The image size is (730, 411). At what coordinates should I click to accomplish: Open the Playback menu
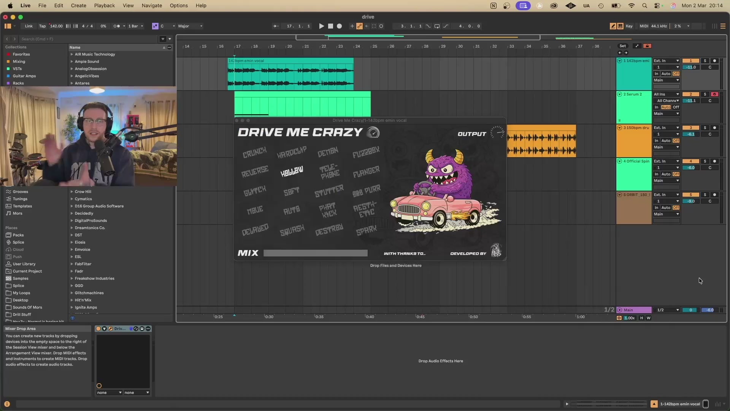104,6
